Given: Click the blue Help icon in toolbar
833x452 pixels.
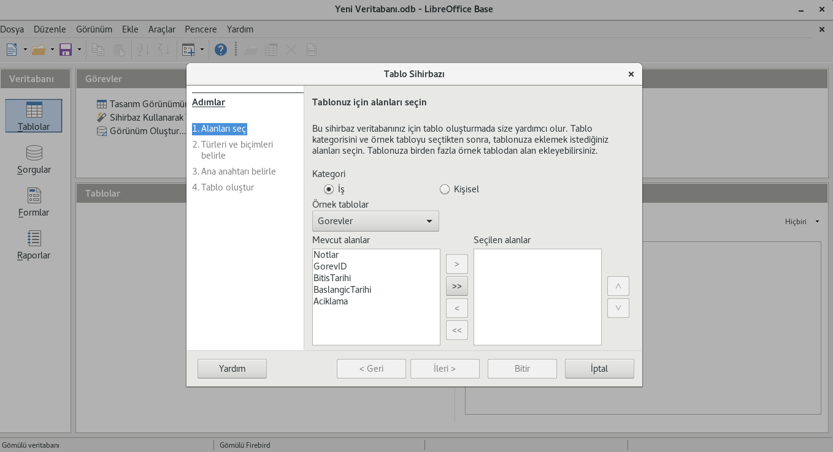Looking at the screenshot, I should point(221,50).
